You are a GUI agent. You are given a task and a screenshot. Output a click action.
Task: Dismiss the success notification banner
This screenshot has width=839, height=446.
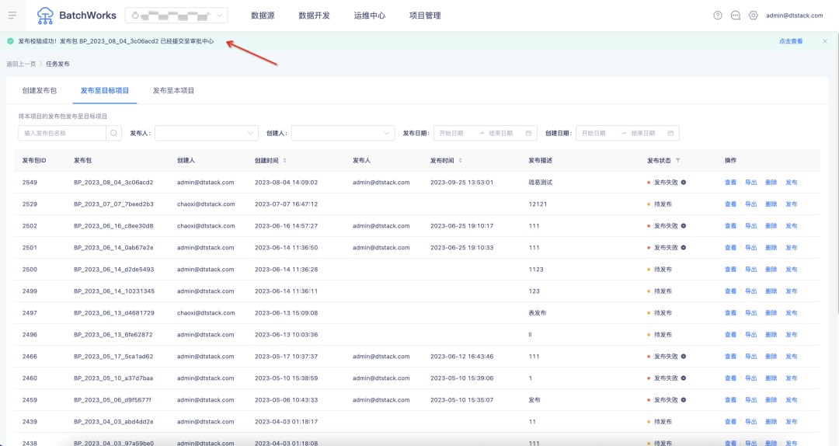pyautogui.click(x=825, y=41)
